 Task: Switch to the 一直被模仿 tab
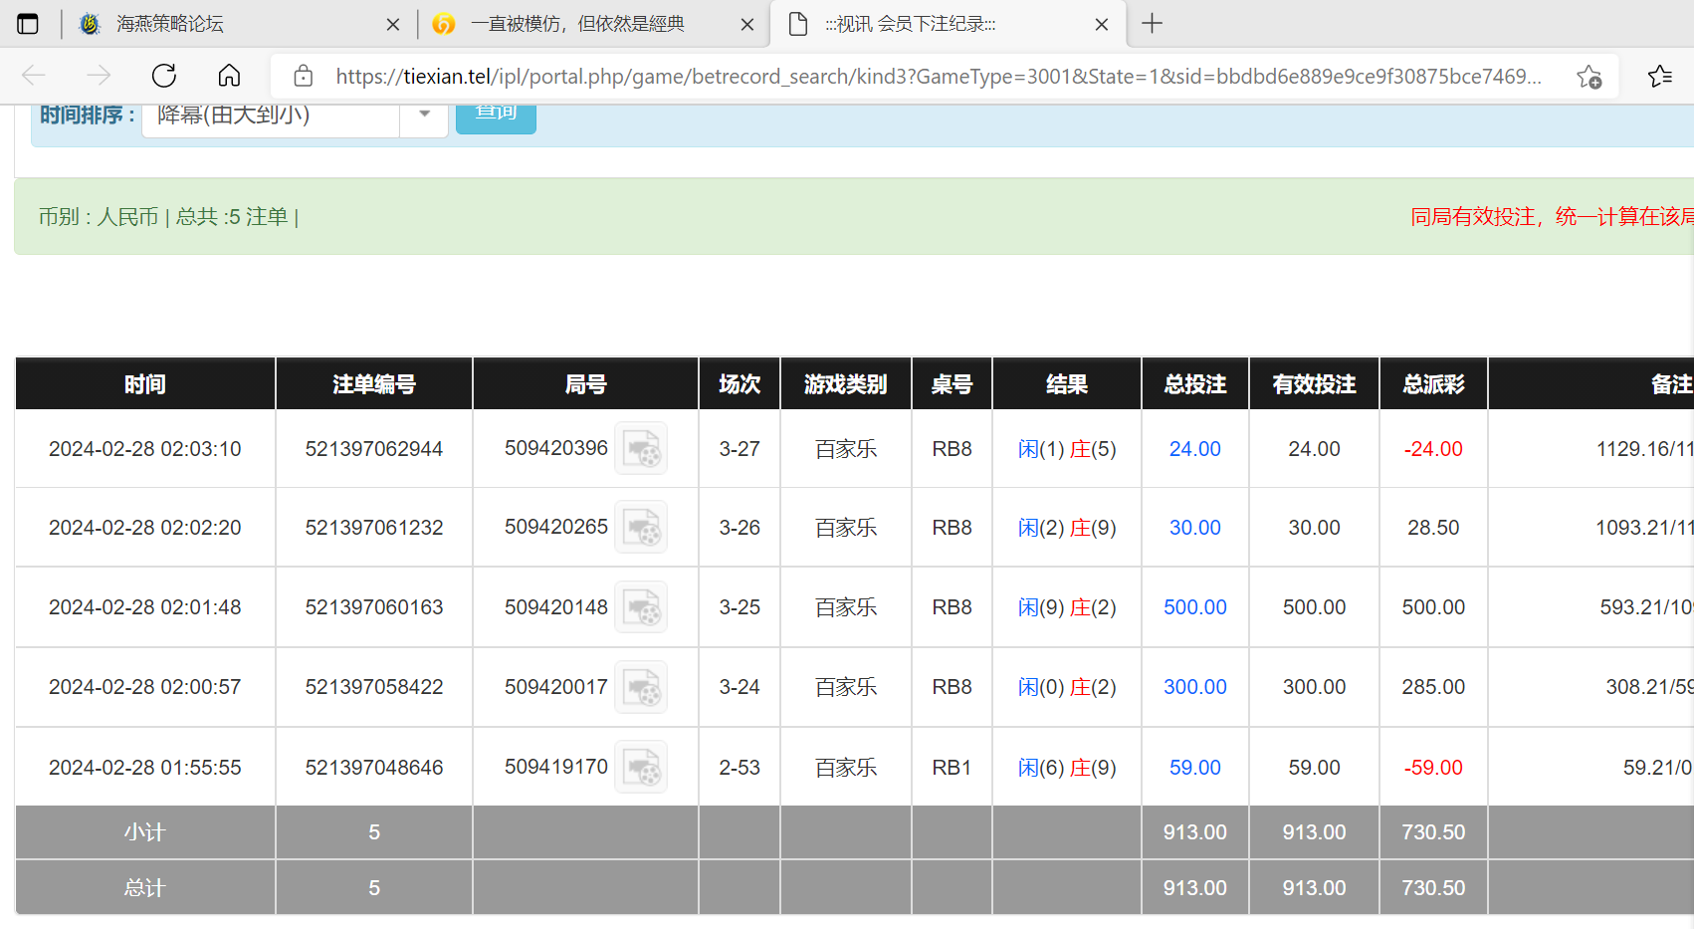pos(577,24)
